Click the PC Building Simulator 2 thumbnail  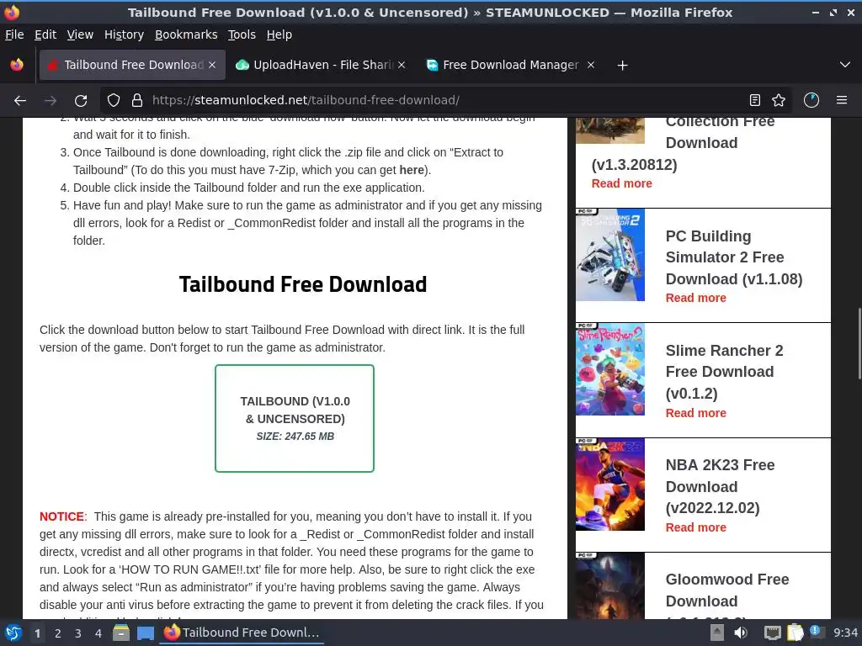pyautogui.click(x=610, y=255)
